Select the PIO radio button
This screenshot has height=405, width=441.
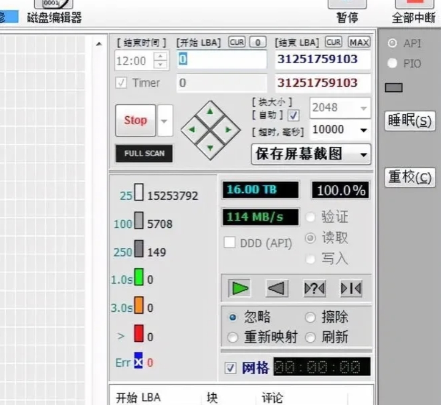[x=392, y=63]
